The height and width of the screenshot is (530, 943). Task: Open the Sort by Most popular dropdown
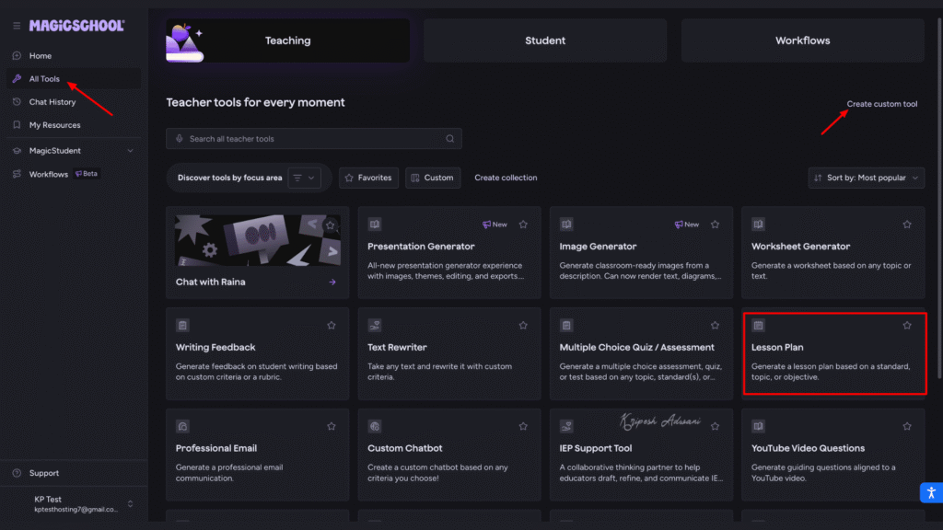tap(866, 178)
